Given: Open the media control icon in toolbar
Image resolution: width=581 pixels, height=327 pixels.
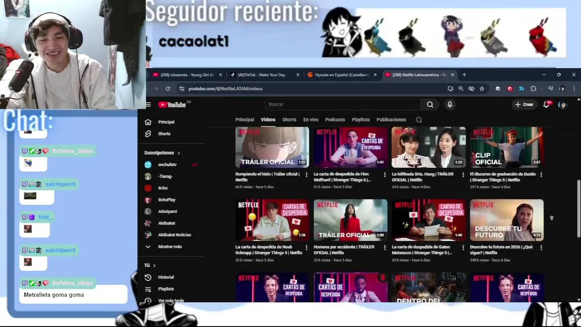Looking at the screenshot, I should coord(551,89).
